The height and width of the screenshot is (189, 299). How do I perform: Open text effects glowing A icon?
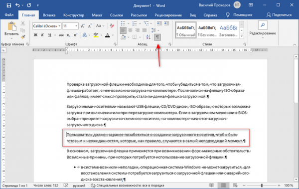85,35
